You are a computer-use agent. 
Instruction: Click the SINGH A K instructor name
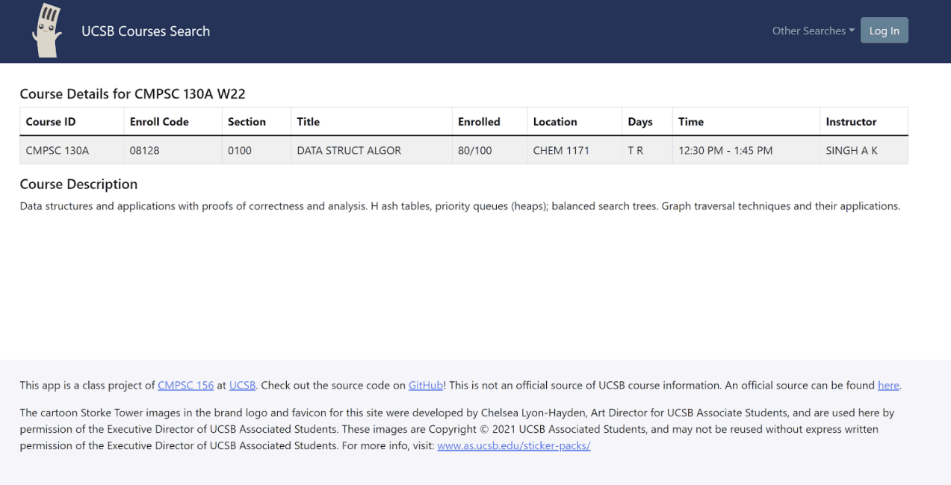coord(852,149)
